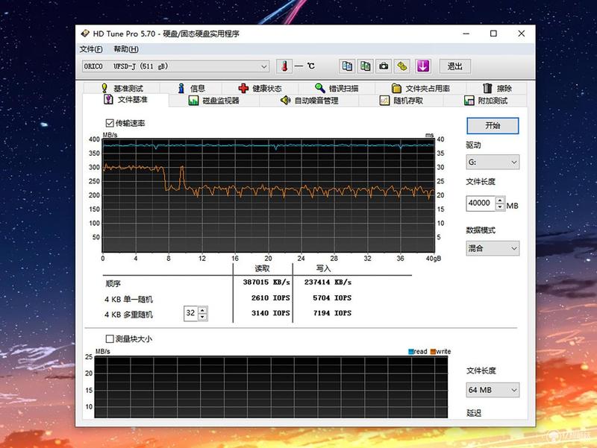Open the 自动噪音管理 tab
This screenshot has width=597, height=448.
(x=309, y=101)
